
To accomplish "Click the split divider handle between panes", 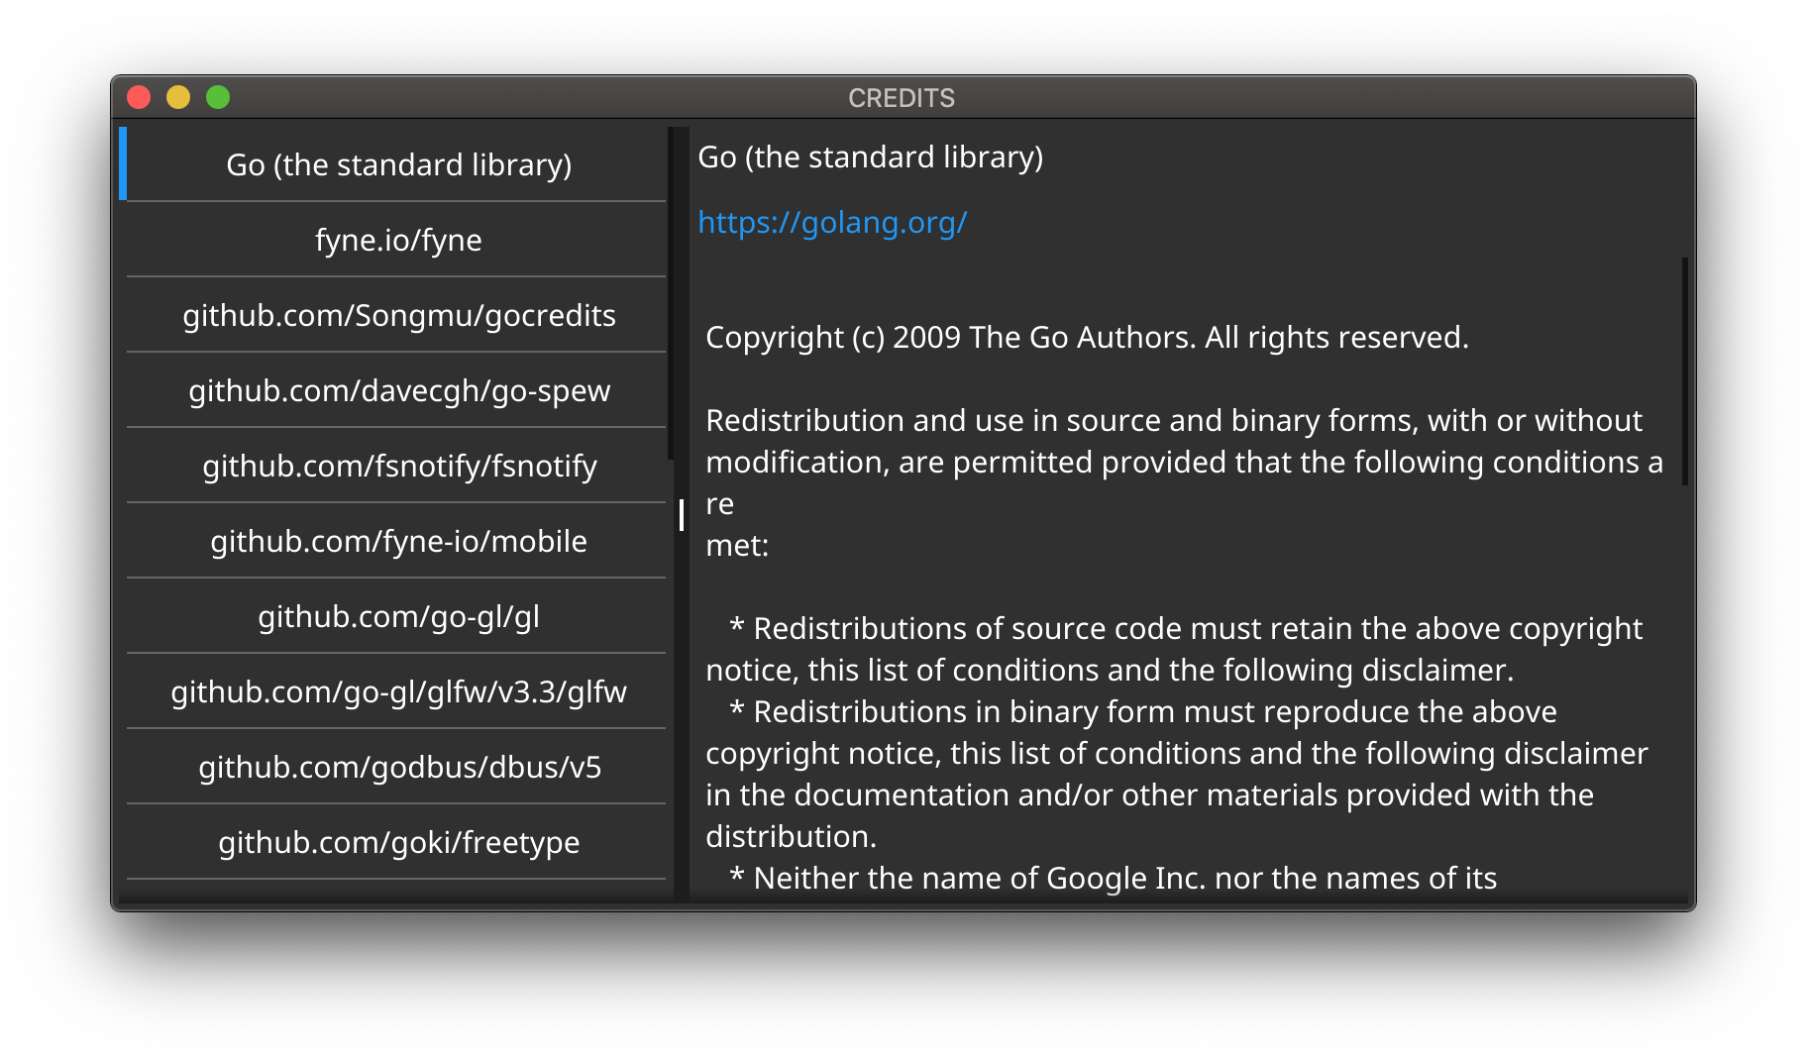I will tap(682, 515).
